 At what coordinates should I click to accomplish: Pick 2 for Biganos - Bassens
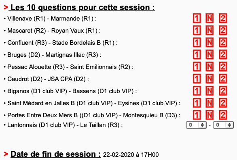pos(223,91)
